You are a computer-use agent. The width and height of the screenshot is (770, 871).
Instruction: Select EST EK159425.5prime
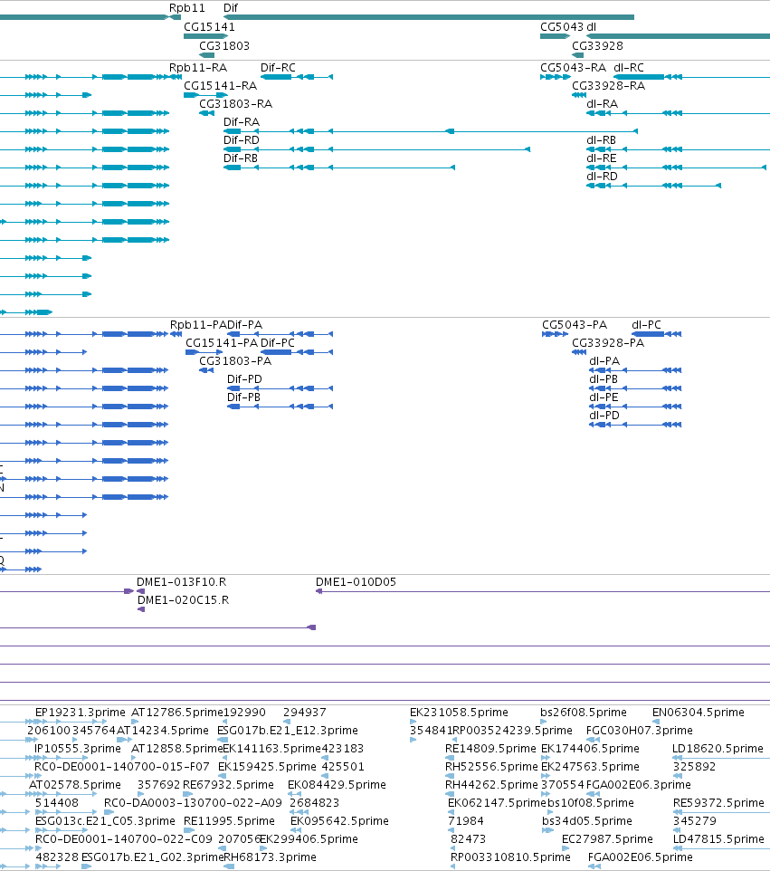267,767
